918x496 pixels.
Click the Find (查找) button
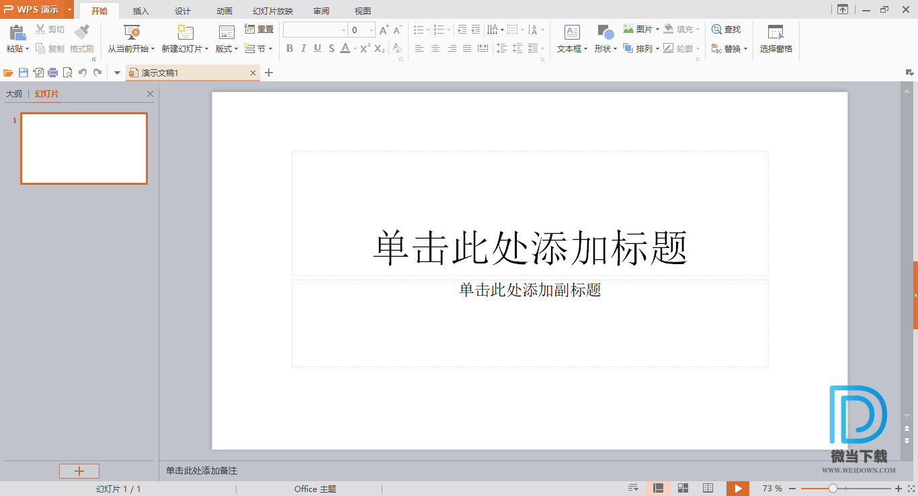point(726,30)
